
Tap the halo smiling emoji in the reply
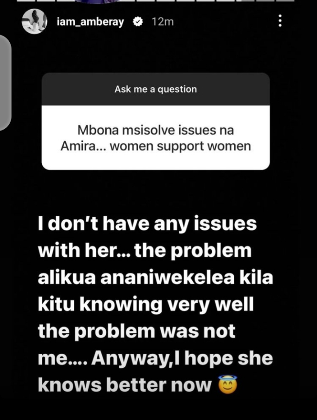coord(227,384)
